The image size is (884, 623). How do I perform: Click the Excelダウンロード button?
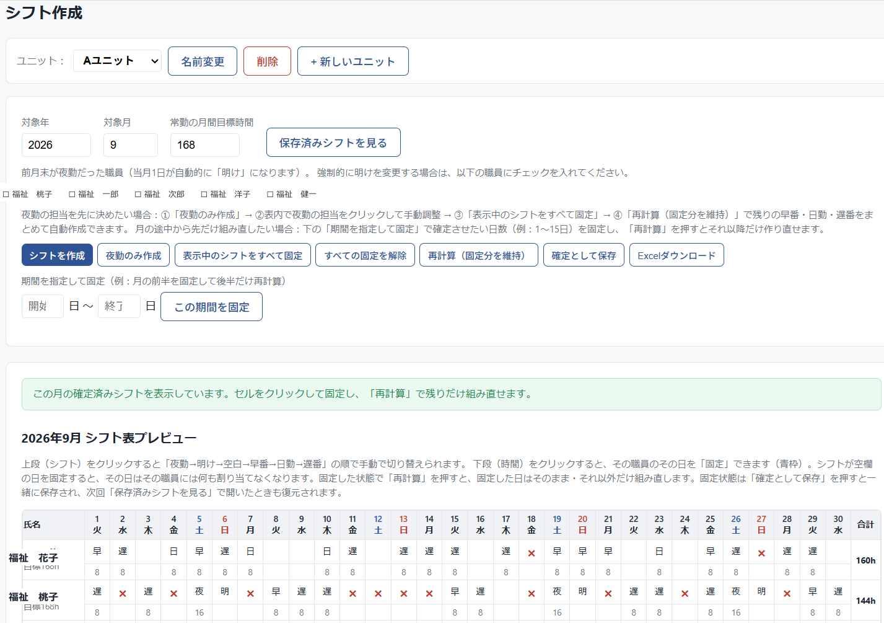pyautogui.click(x=676, y=255)
